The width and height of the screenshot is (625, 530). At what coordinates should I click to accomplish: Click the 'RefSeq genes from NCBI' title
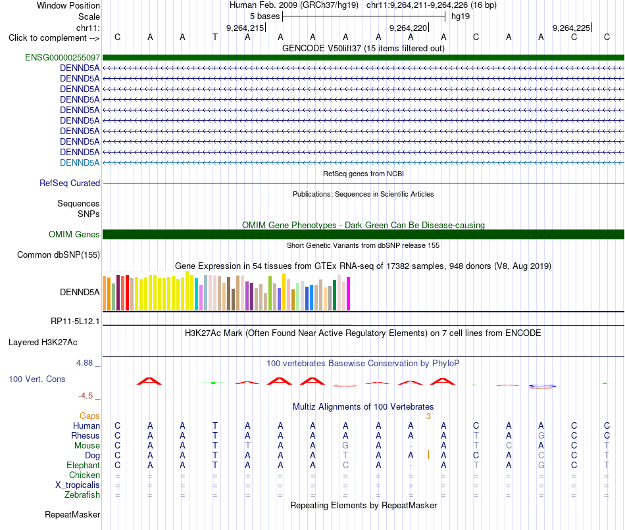[363, 174]
